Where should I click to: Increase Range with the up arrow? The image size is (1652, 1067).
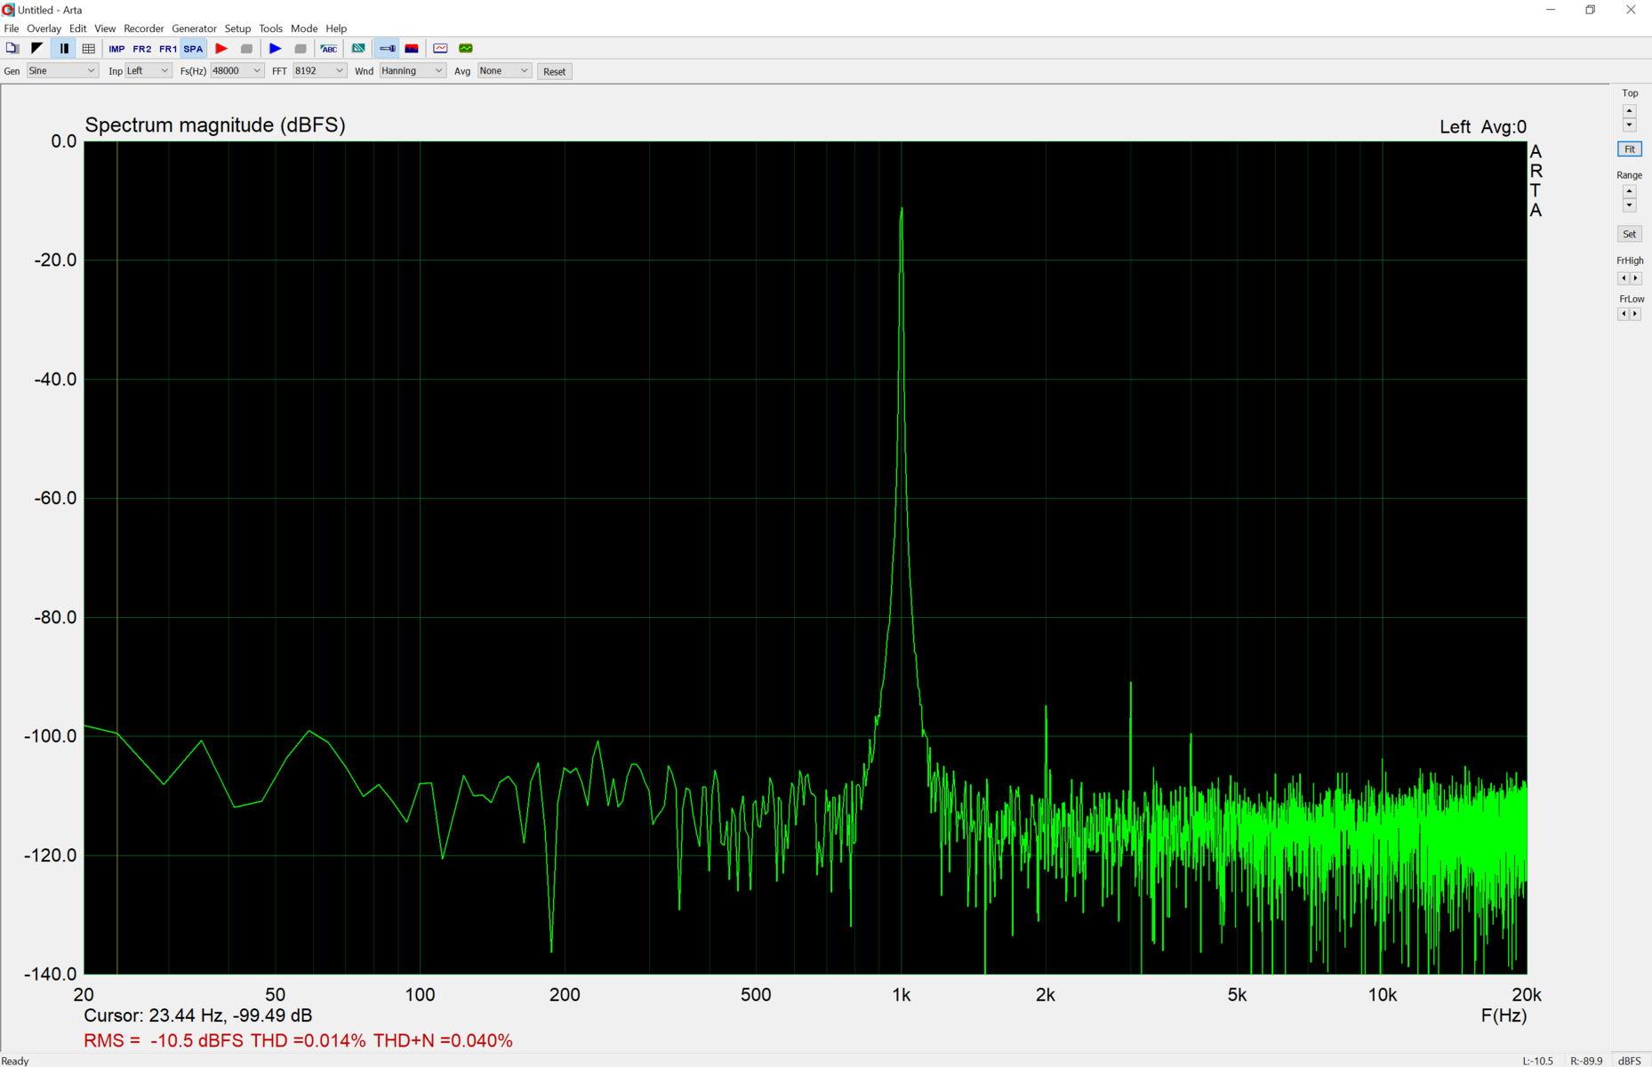pyautogui.click(x=1629, y=191)
